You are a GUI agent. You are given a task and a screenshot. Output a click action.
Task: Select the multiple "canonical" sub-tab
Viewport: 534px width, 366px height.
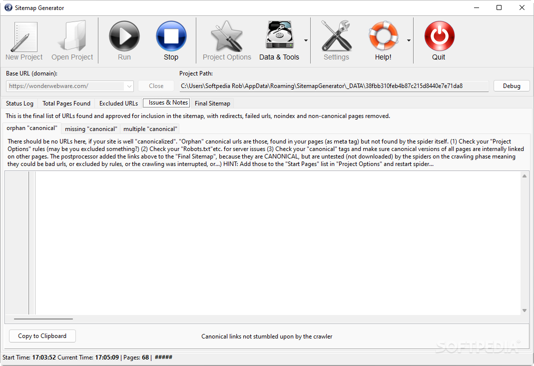pyautogui.click(x=150, y=129)
